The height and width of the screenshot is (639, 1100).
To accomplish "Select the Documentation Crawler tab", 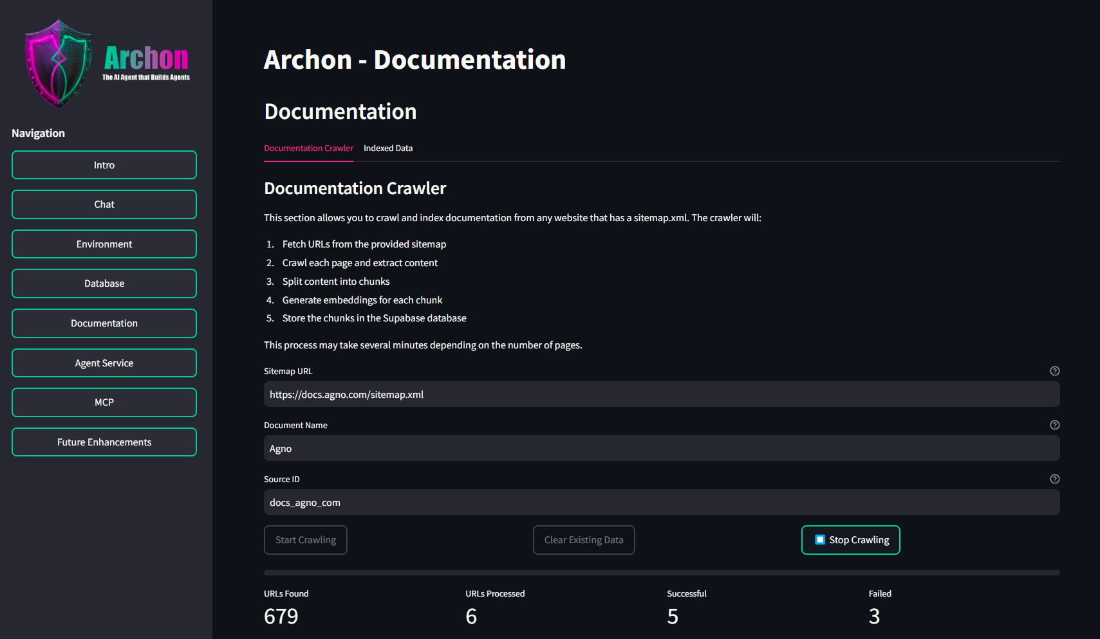I will [308, 148].
